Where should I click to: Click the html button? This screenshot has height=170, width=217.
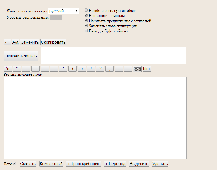click(x=147, y=69)
